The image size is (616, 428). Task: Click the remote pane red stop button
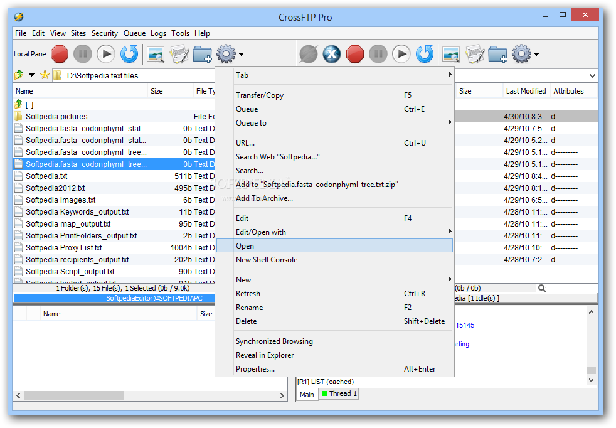tap(355, 54)
